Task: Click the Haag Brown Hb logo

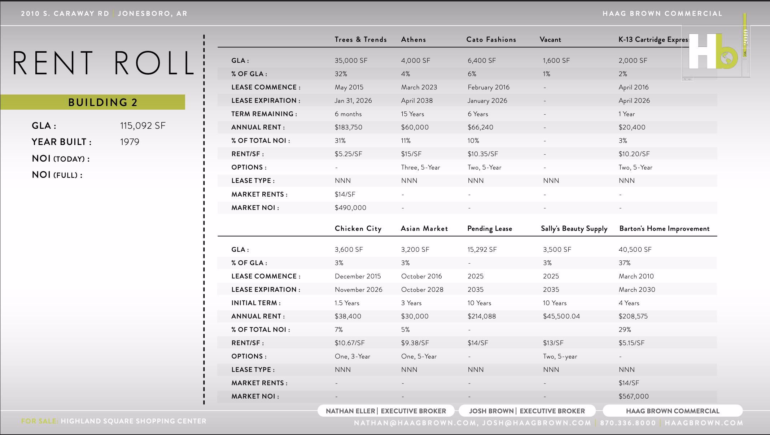Action: point(713,51)
